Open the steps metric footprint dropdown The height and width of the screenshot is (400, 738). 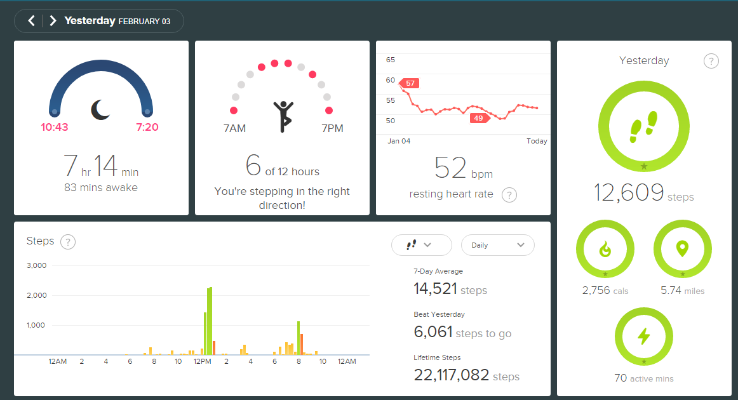click(x=421, y=245)
